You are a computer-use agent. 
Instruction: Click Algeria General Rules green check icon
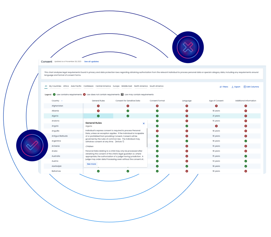point(98,116)
